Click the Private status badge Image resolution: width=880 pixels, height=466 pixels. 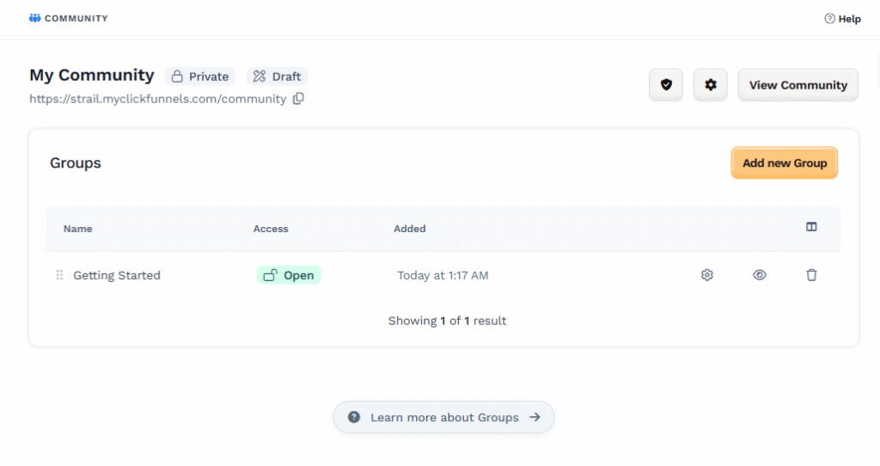point(200,77)
